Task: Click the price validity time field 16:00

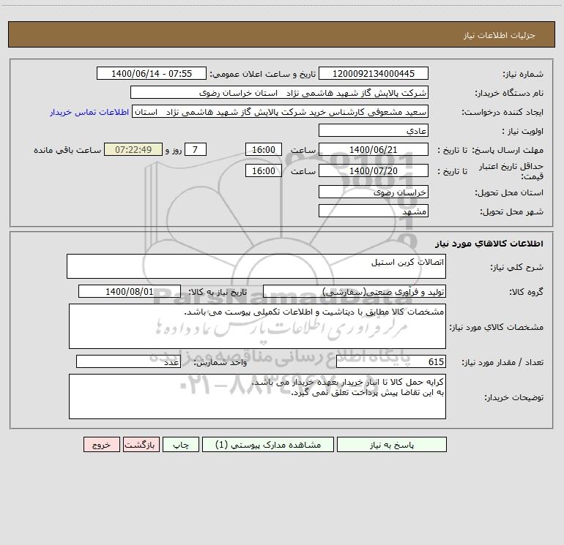Action: pyautogui.click(x=263, y=170)
